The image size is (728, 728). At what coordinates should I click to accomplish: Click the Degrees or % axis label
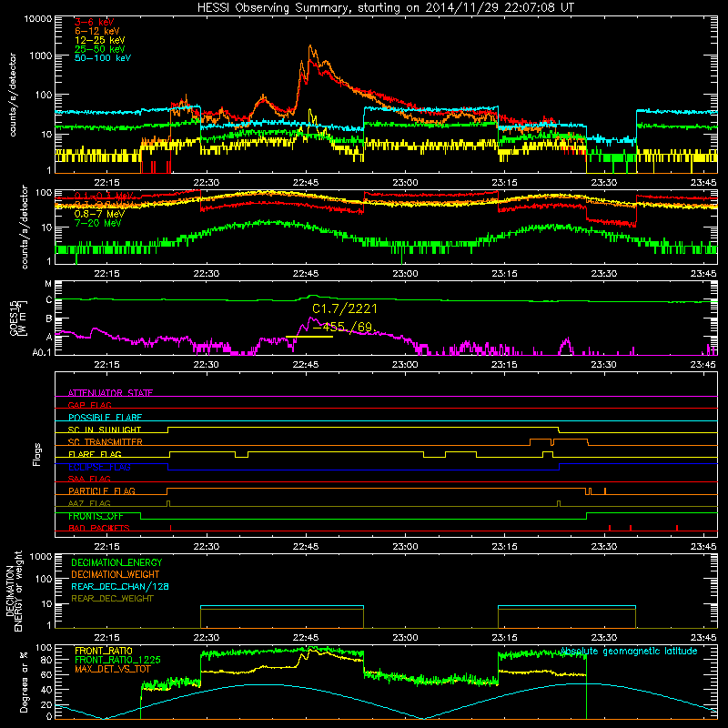pos(24,682)
